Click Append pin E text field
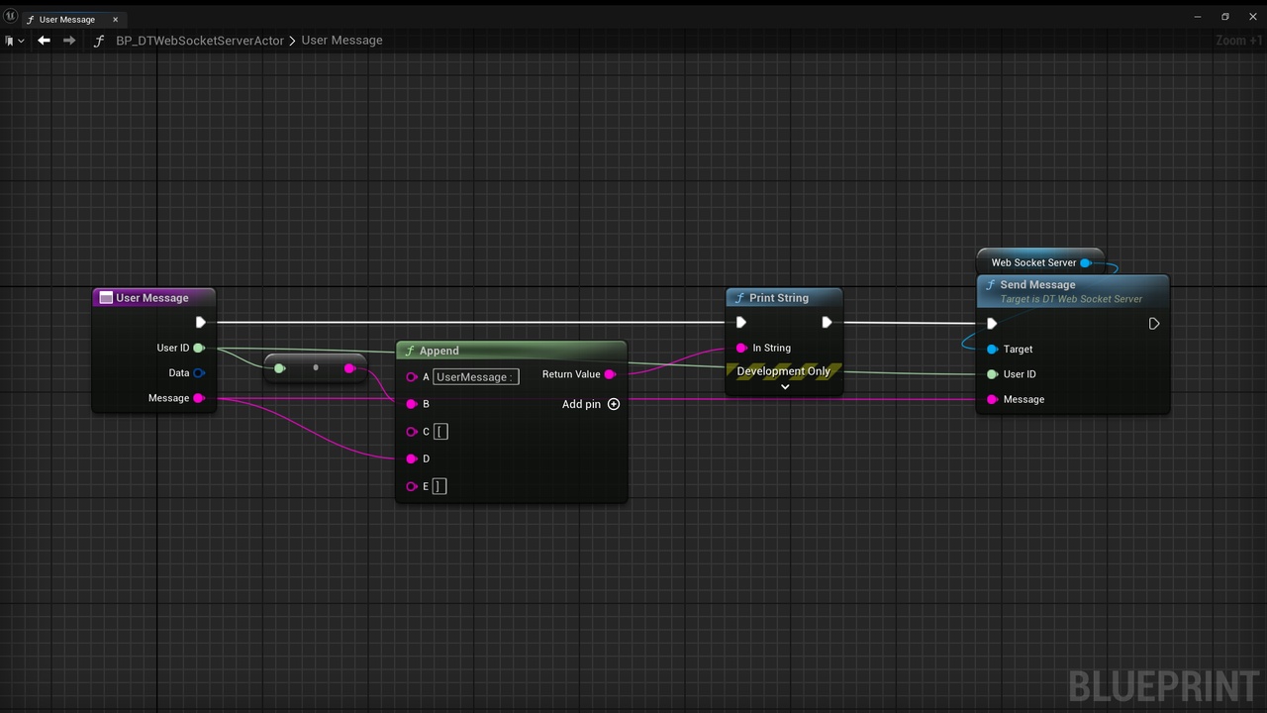The width and height of the screenshot is (1267, 713). pos(440,486)
